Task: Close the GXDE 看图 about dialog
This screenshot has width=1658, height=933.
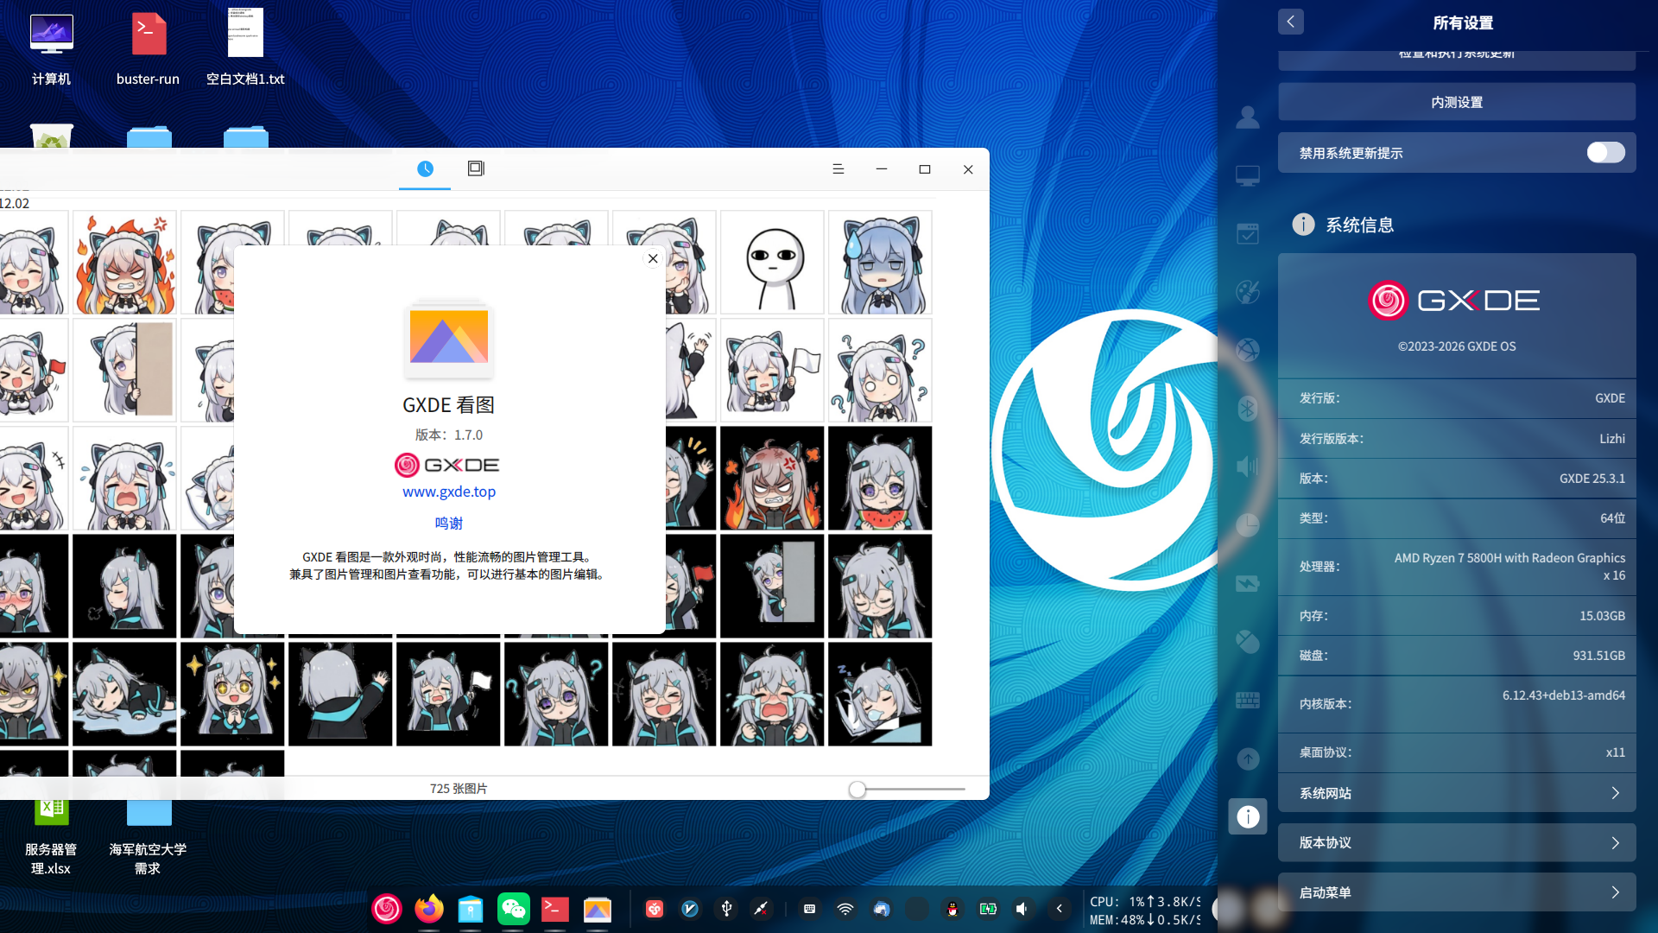Action: (x=653, y=258)
